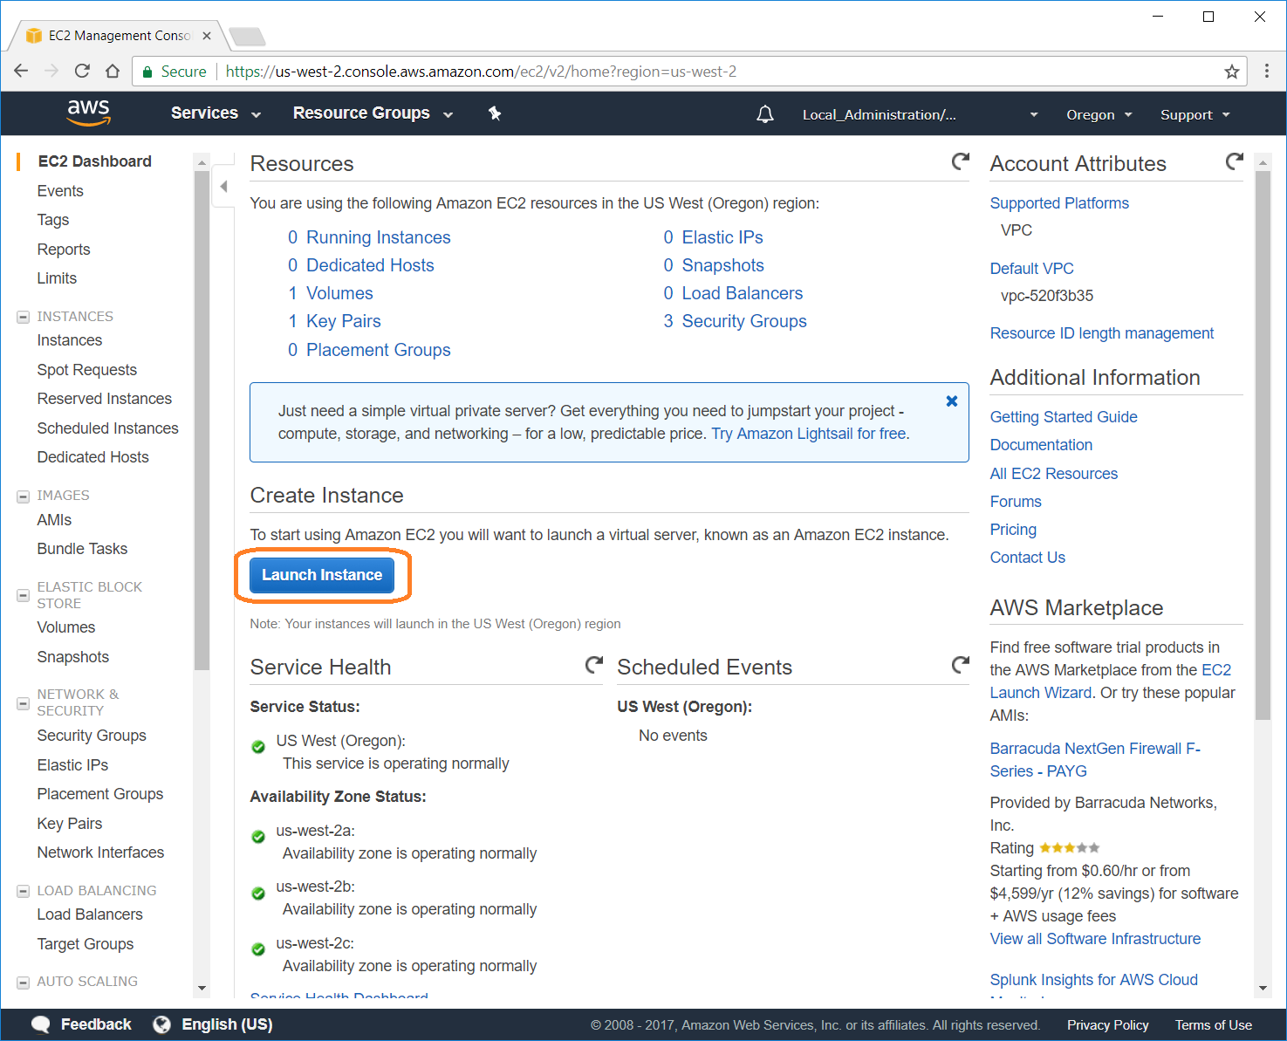The height and width of the screenshot is (1041, 1287).
Task: Click the left sidebar scrollbar up arrow
Action: tap(202, 162)
